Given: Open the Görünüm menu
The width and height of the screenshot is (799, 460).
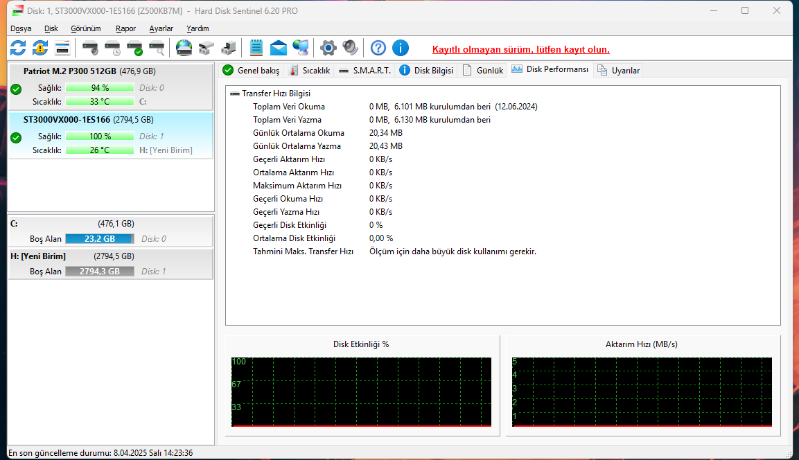Looking at the screenshot, I should 86,28.
